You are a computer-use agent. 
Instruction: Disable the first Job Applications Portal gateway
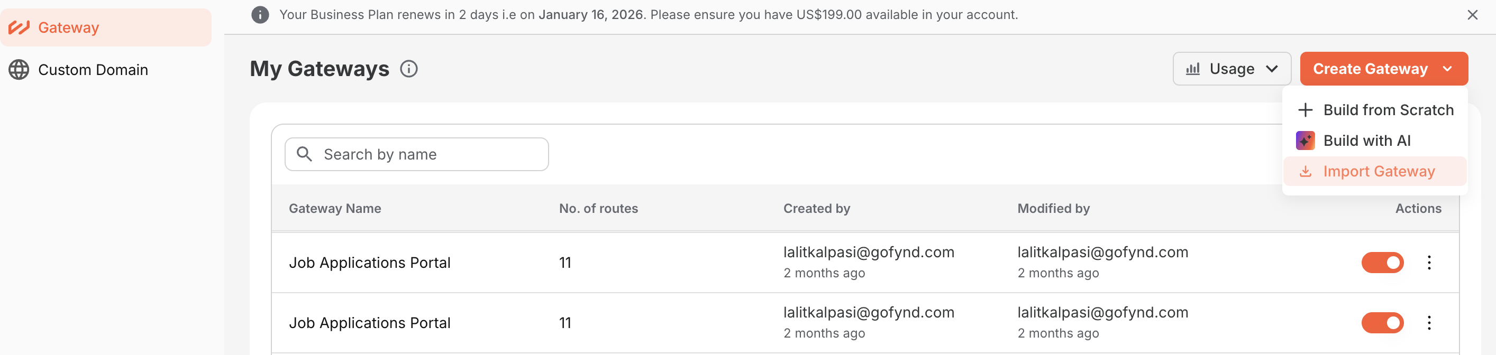(x=1383, y=262)
